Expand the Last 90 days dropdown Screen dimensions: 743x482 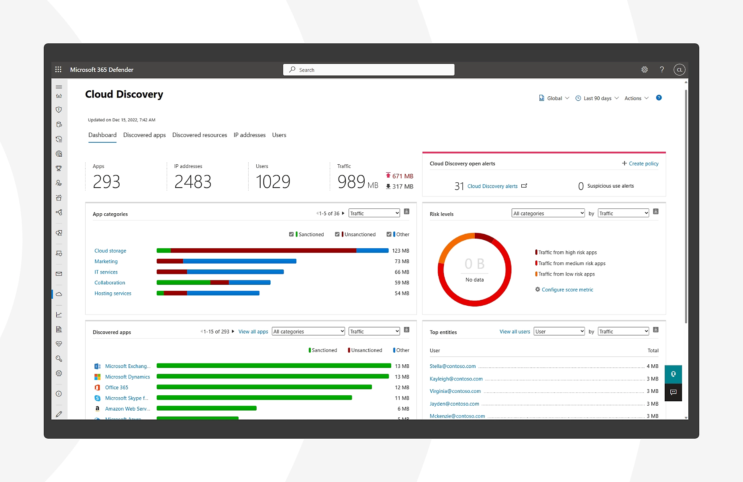tap(597, 98)
